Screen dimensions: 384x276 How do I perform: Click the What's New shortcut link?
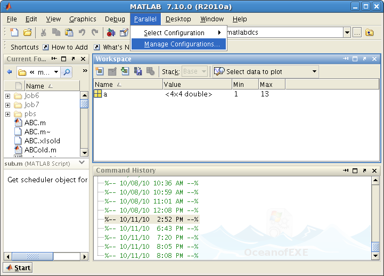tap(112, 47)
